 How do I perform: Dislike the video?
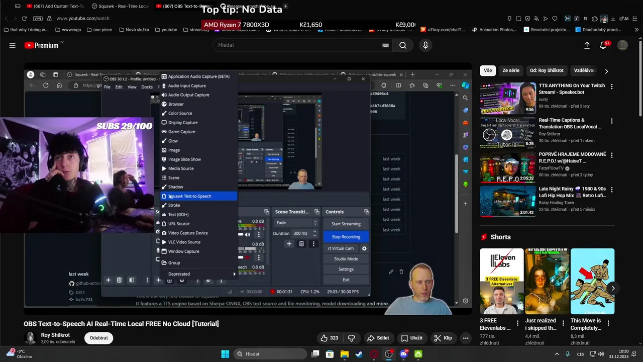352,338
